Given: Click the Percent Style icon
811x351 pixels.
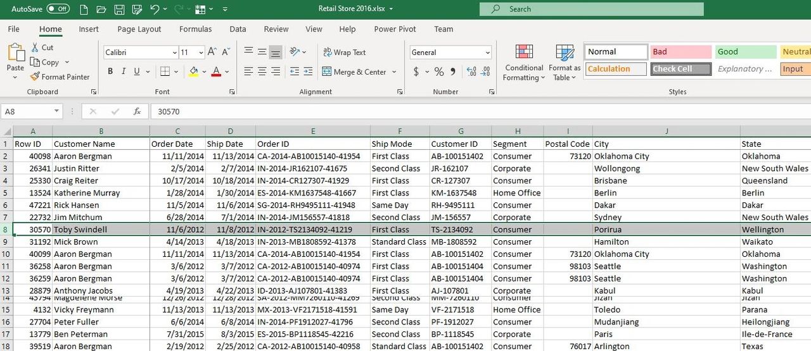Looking at the screenshot, I should click(x=438, y=71).
